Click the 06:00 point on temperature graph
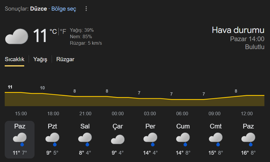The image size is (270, 162). pos(182,99)
